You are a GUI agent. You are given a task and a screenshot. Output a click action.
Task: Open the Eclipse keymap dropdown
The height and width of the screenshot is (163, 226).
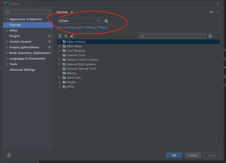click(x=79, y=21)
